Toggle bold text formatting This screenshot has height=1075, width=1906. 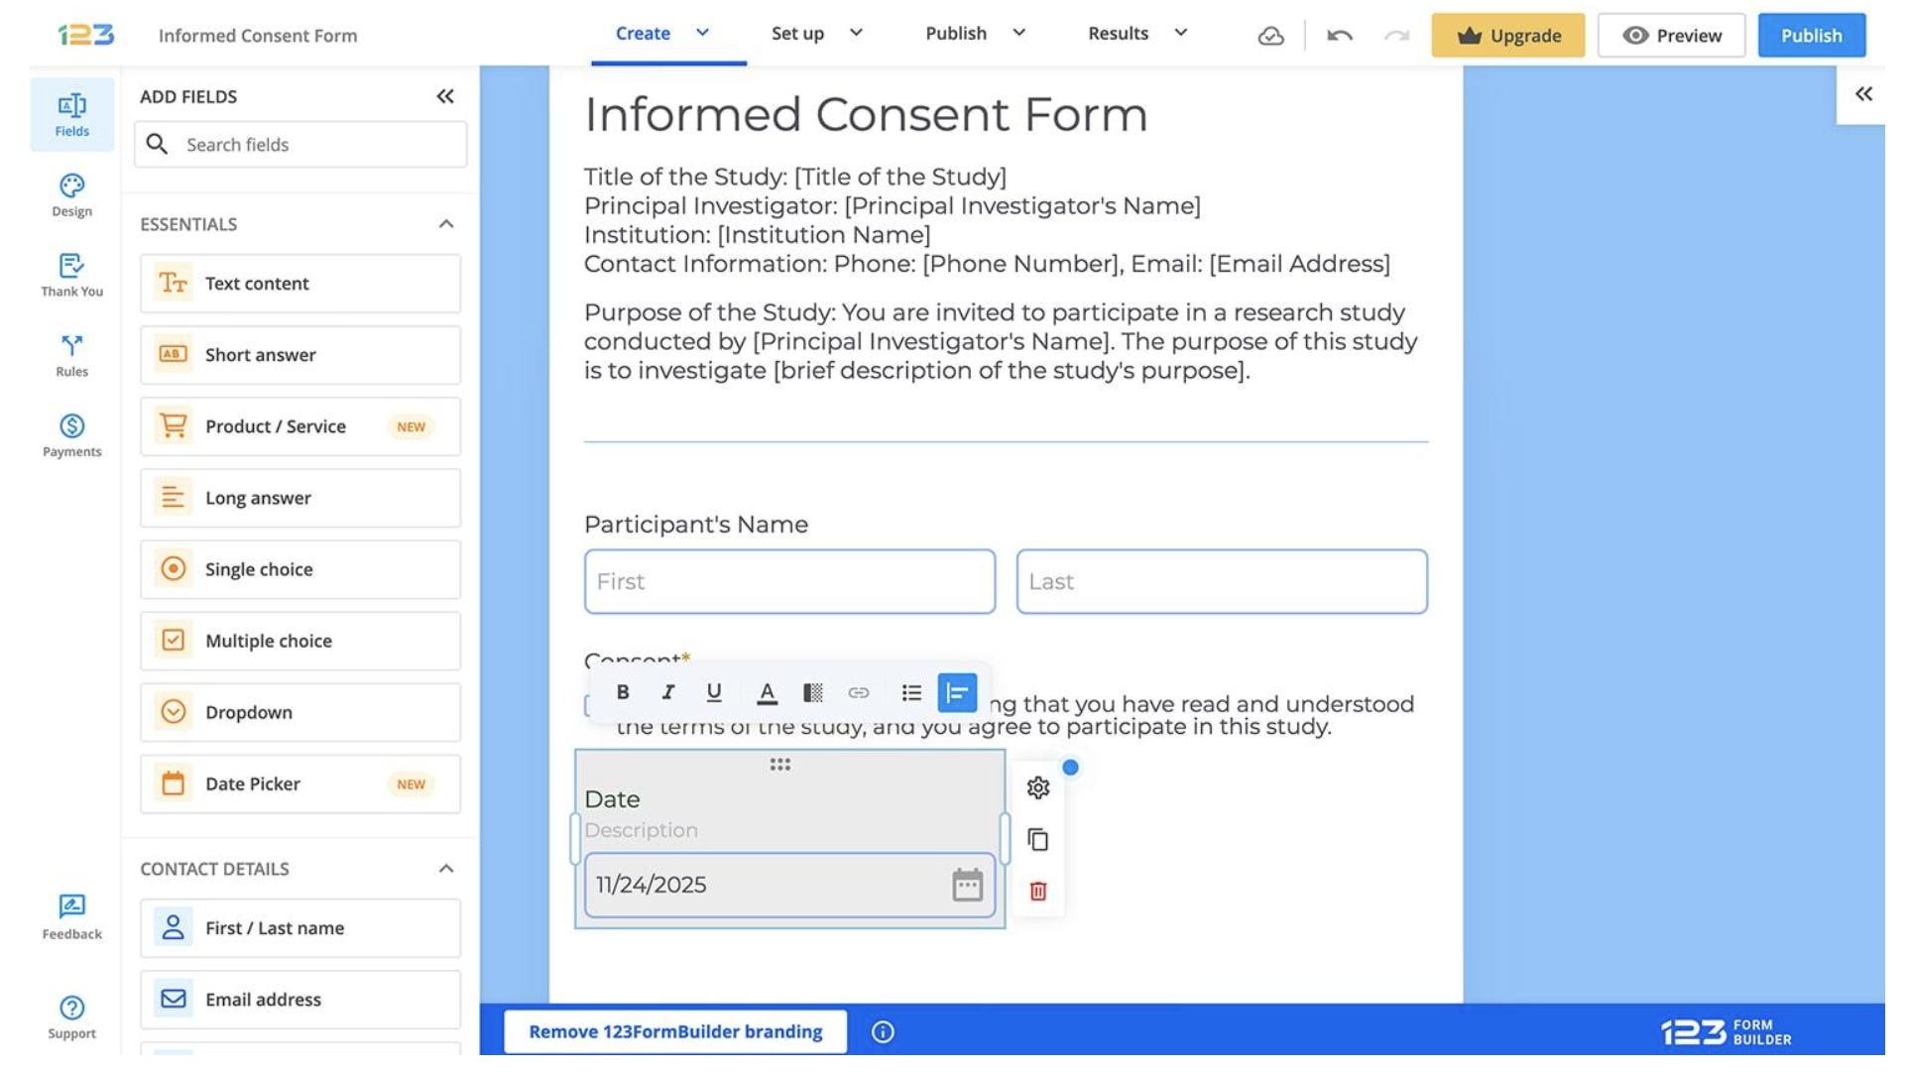pyautogui.click(x=622, y=692)
